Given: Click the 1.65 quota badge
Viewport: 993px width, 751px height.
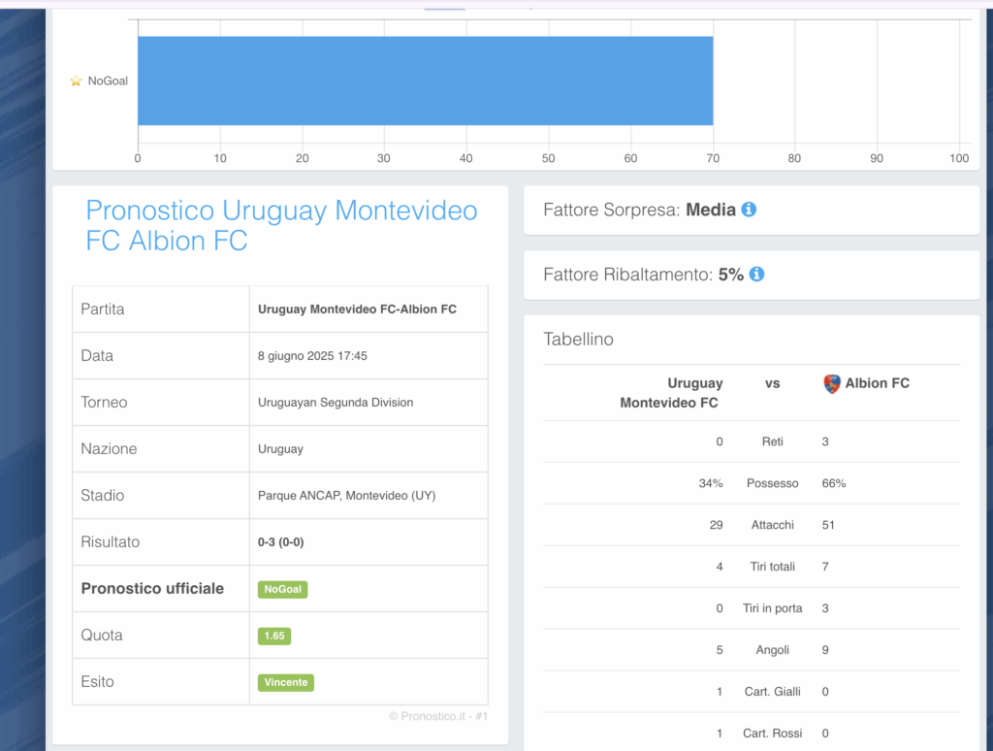Looking at the screenshot, I should pos(274,636).
